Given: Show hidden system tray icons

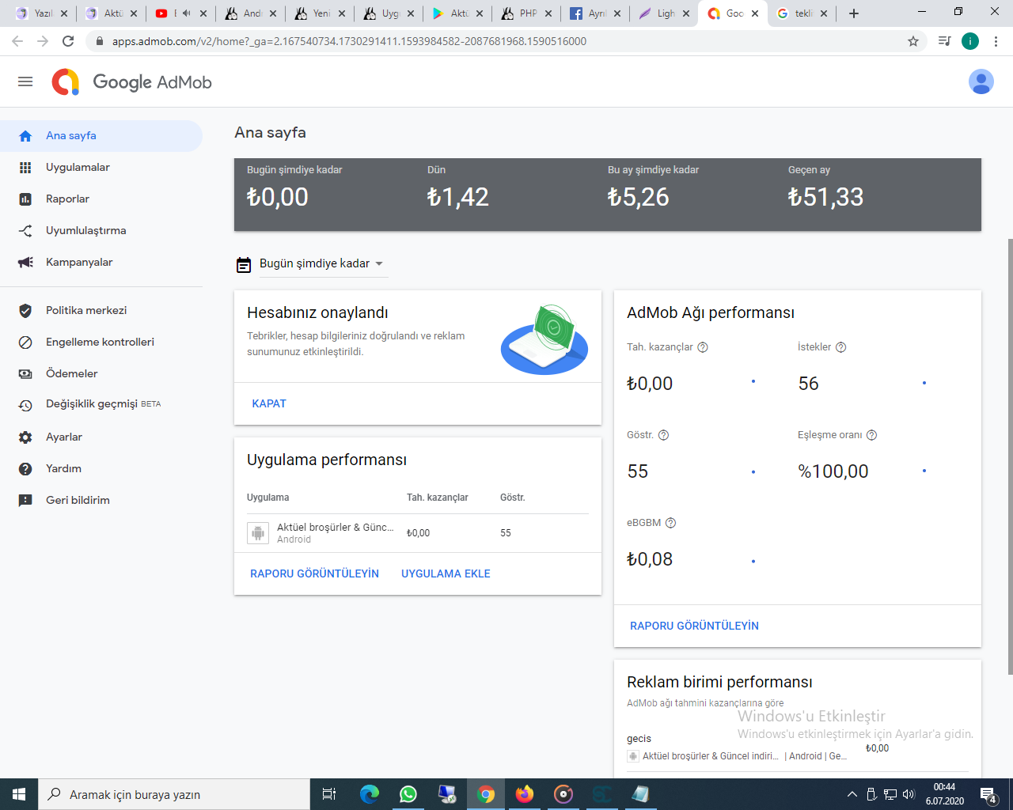Looking at the screenshot, I should click(852, 794).
